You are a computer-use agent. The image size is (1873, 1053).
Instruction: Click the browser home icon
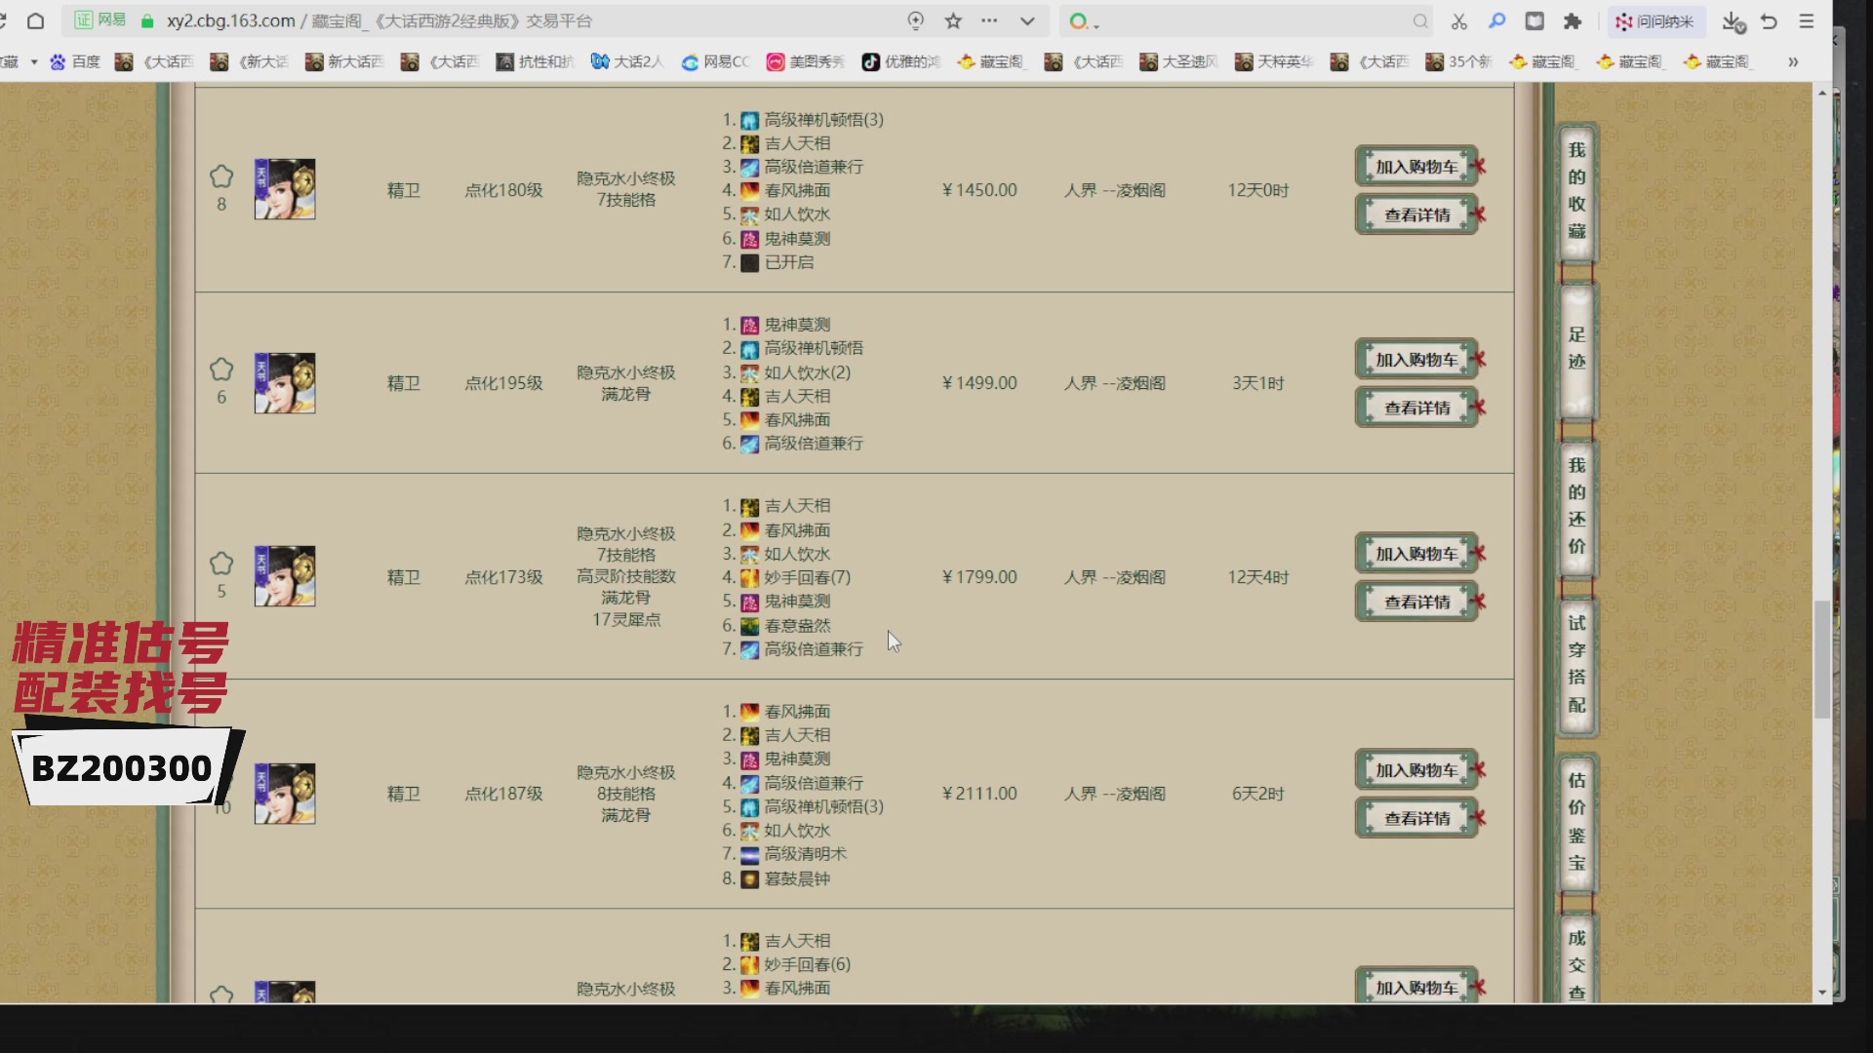(35, 21)
